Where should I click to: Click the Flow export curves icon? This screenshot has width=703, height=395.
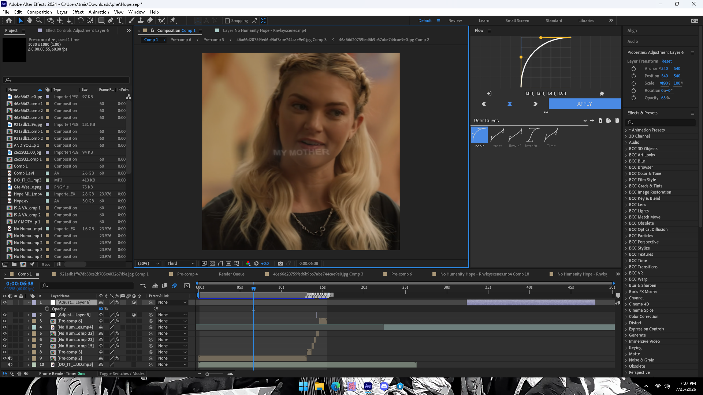[x=609, y=121]
